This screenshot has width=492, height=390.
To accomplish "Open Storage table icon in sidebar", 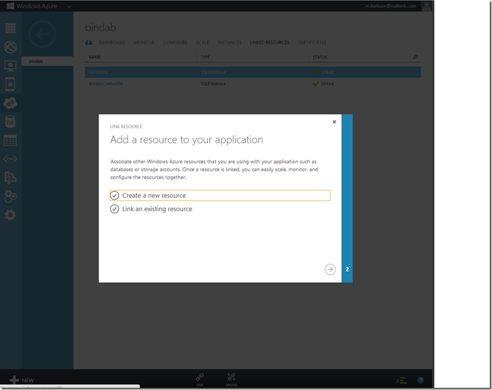I will [10, 141].
